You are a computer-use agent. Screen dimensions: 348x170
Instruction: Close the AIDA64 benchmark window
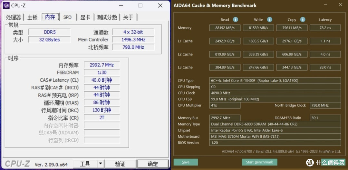(341, 5)
